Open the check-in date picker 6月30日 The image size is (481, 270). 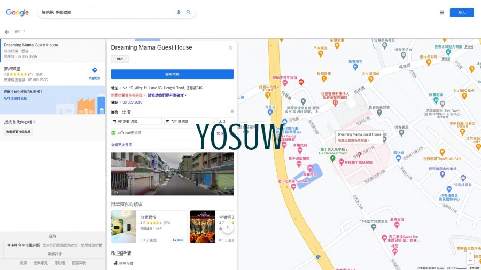tap(136, 122)
